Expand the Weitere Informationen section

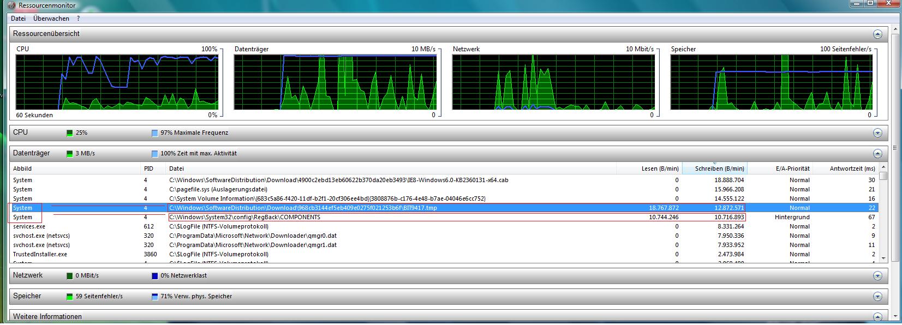877,317
